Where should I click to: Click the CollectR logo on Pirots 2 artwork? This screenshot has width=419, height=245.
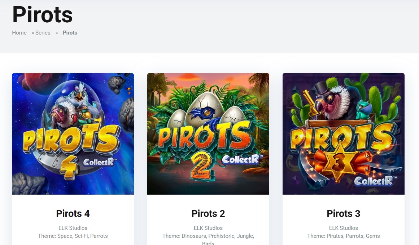click(241, 159)
